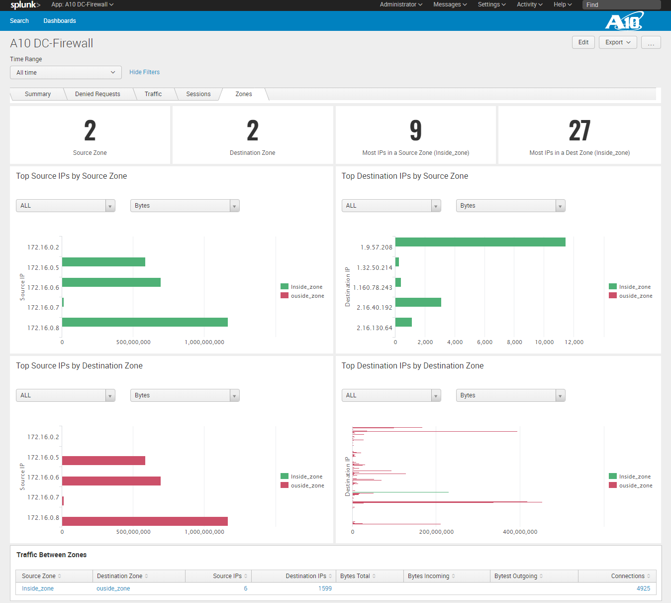Open zone selector in Top Source IPs by Source Zone
The height and width of the screenshot is (603, 671).
click(66, 206)
